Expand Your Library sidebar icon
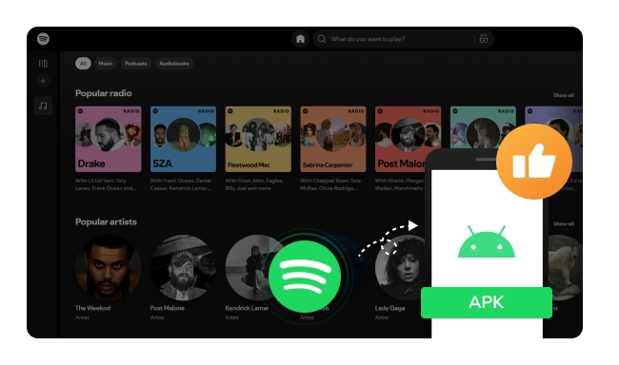Screen dimensions: 619x365 pos(43,63)
